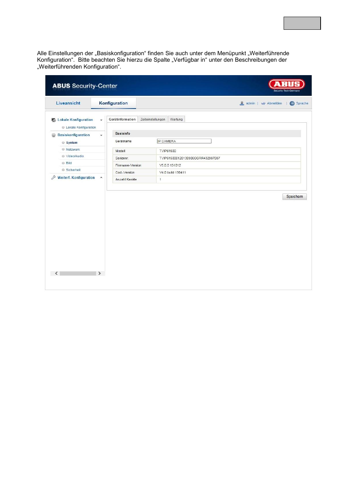Open the Wartung tab
The height and width of the screenshot is (490, 346).
[x=176, y=119]
